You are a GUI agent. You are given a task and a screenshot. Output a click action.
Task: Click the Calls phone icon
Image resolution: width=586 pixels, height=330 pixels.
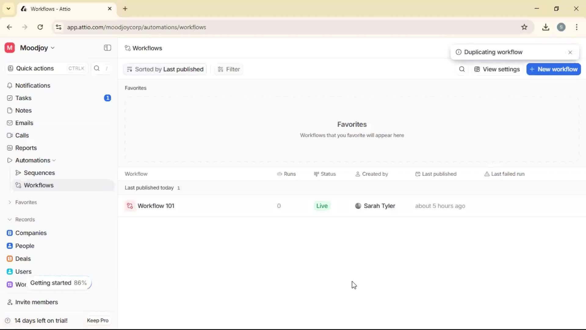10,135
